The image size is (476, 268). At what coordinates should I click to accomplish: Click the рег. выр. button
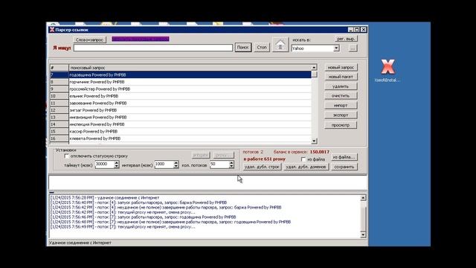point(346,39)
